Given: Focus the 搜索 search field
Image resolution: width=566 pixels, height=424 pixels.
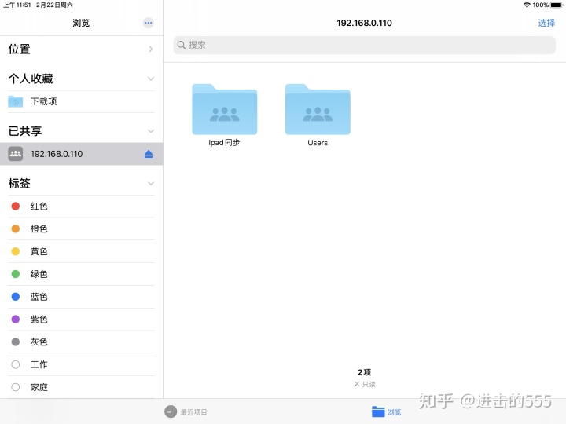Looking at the screenshot, I should tap(364, 45).
